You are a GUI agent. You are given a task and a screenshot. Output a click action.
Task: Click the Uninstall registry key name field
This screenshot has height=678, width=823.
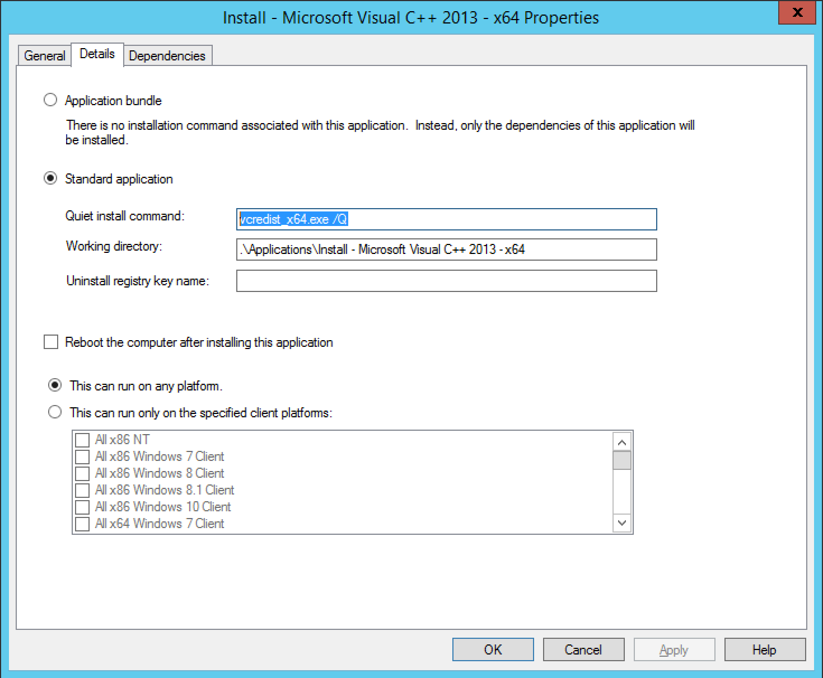pos(446,281)
